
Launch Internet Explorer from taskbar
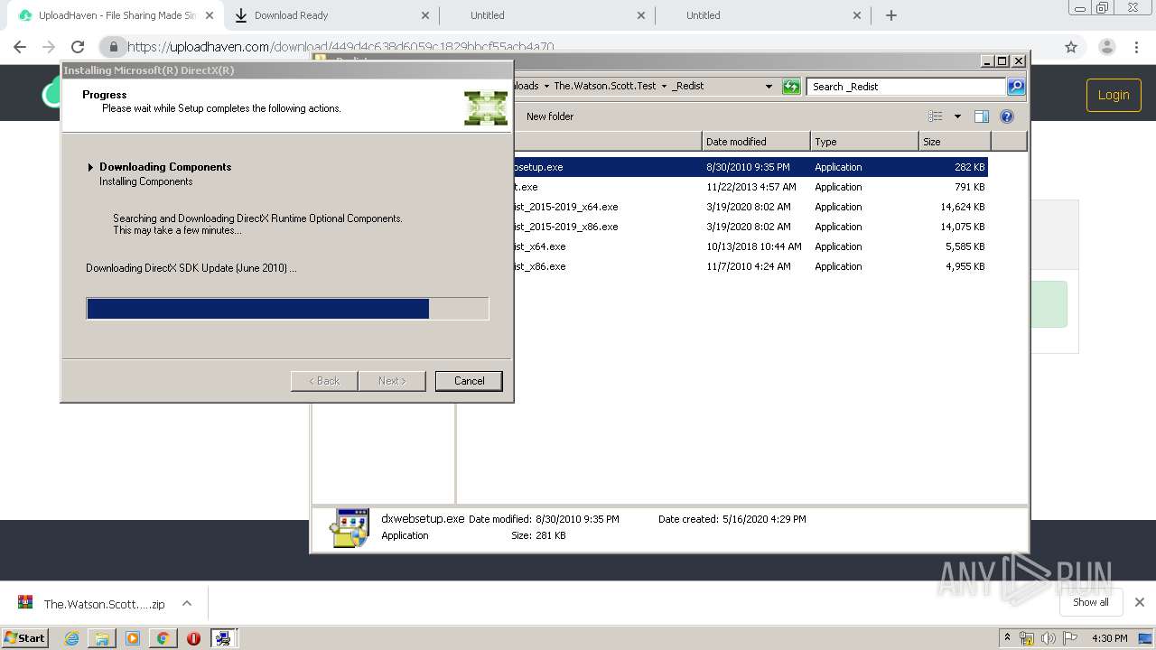(x=71, y=638)
